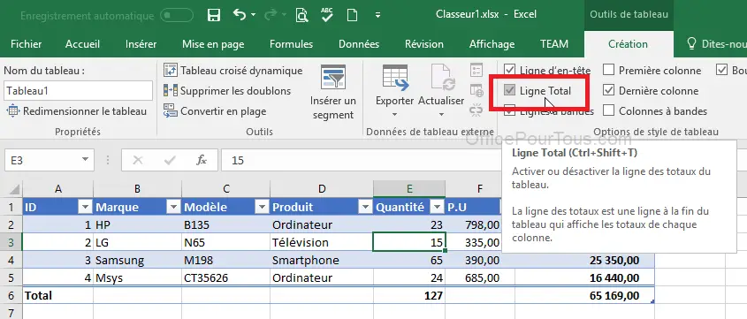Click the Save floppy disk icon
Viewport: 747px width, 319px height.
214,15
